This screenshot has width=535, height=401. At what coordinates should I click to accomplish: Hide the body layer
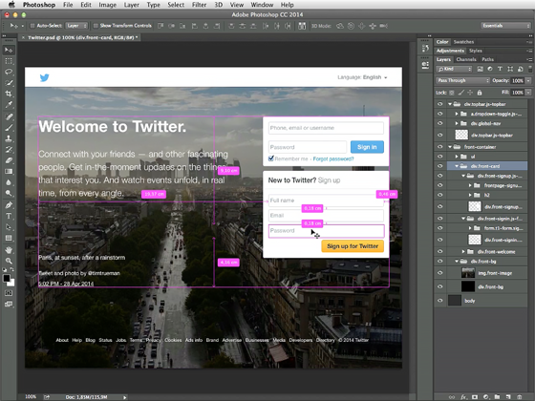click(439, 301)
